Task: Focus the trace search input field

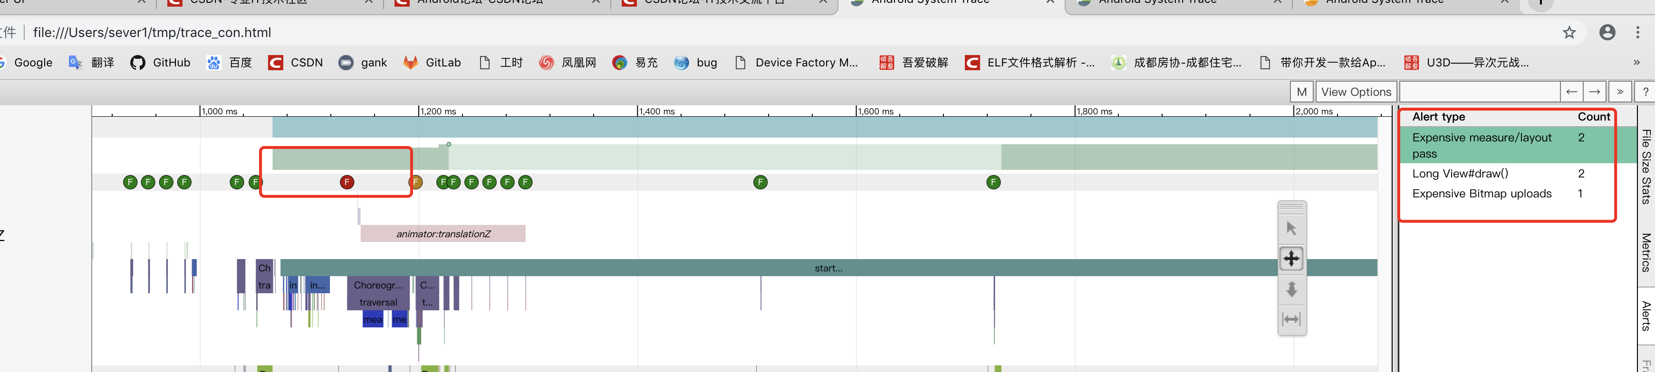Action: point(1480,92)
